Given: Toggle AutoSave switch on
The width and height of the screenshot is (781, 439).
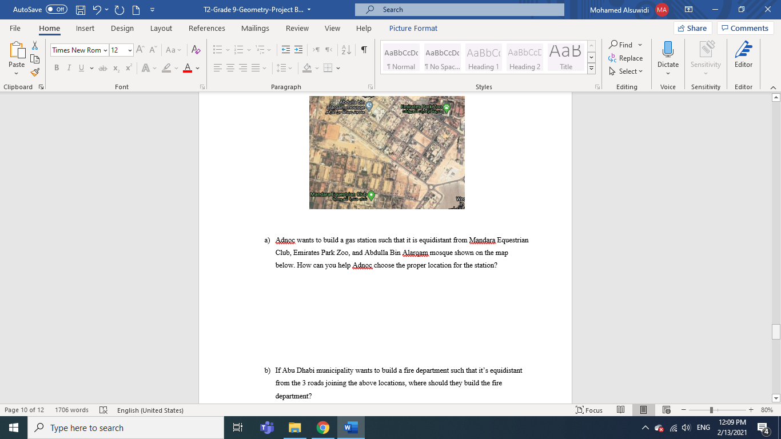Looking at the screenshot, I should click(x=57, y=10).
